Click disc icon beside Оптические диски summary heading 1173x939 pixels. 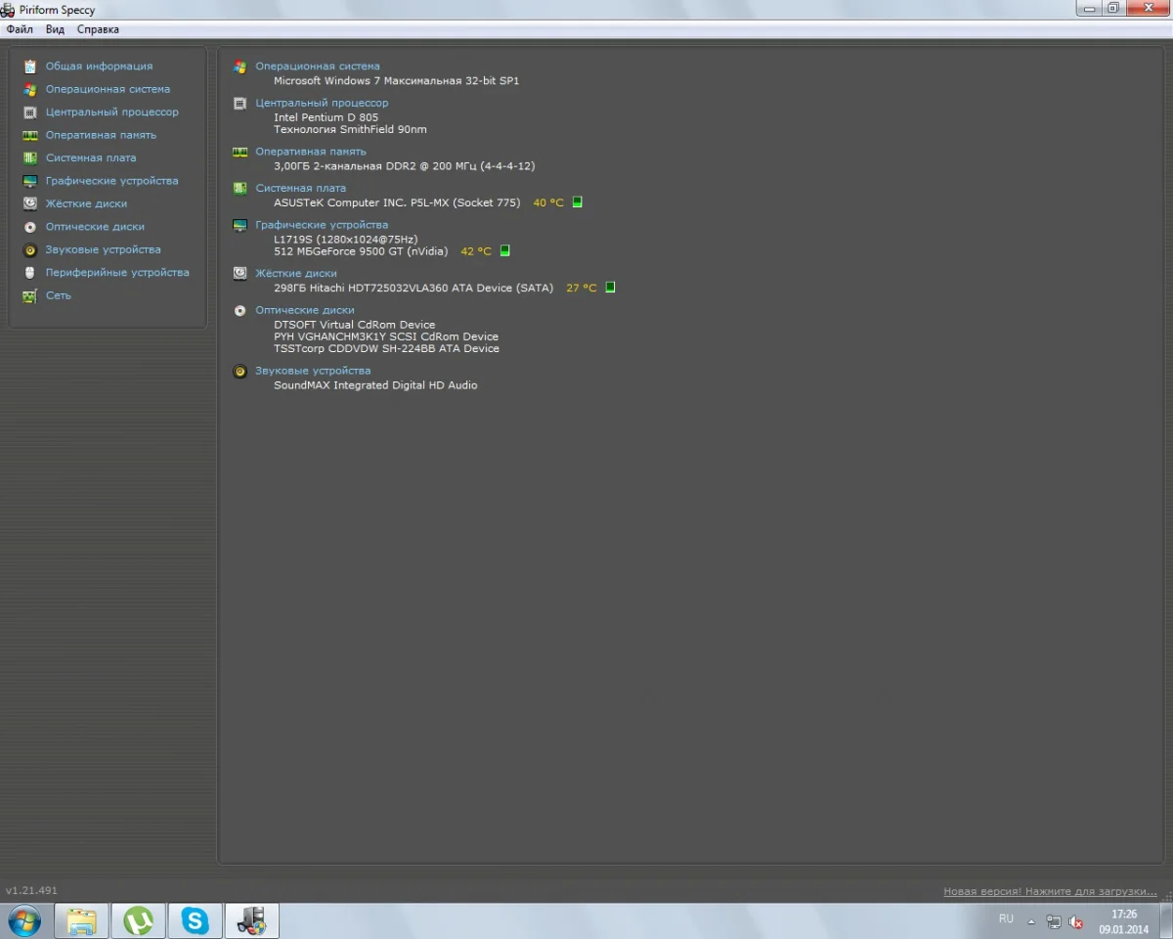point(240,310)
